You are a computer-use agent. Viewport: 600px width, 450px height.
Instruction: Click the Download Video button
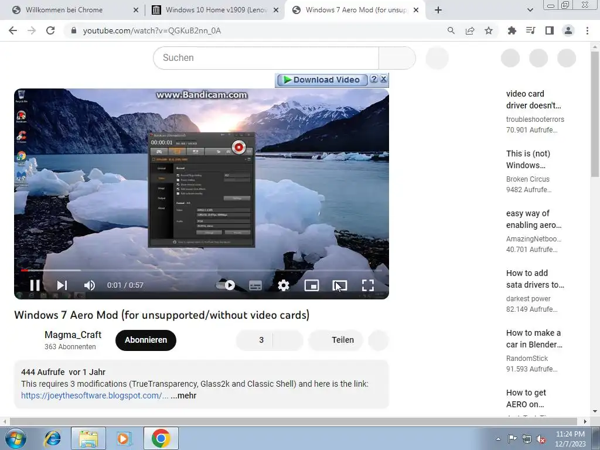pos(322,80)
